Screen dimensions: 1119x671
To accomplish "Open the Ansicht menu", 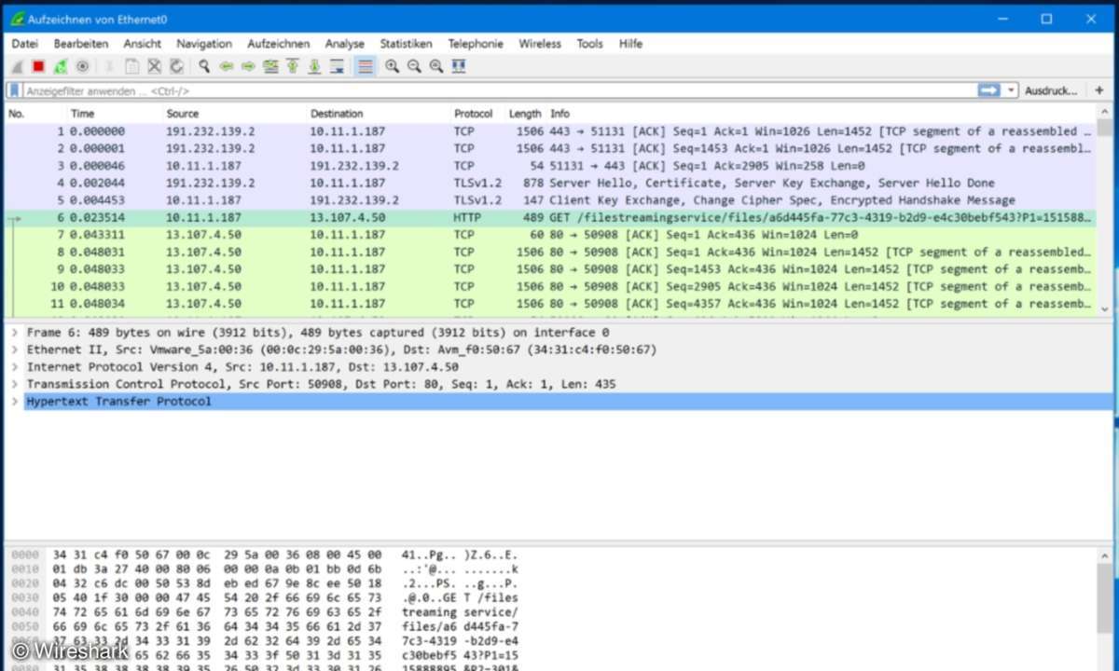I will (x=143, y=44).
